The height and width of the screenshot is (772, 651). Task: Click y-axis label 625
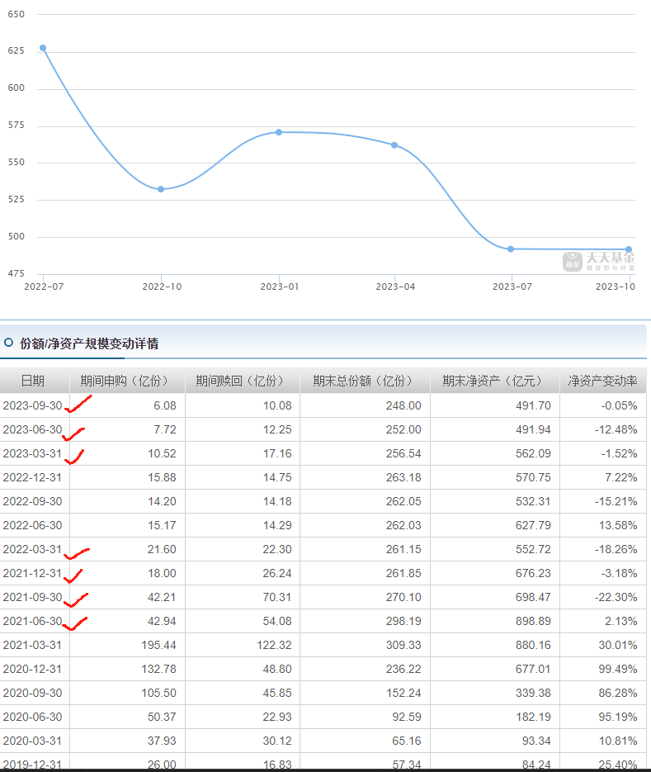point(17,50)
